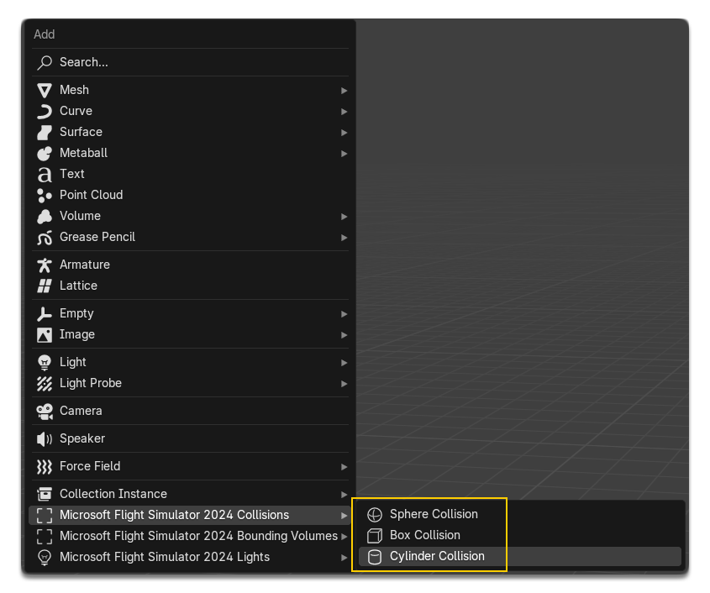Open the Collection Instance submenu
Screen dimensions: 710x593
tap(344, 494)
